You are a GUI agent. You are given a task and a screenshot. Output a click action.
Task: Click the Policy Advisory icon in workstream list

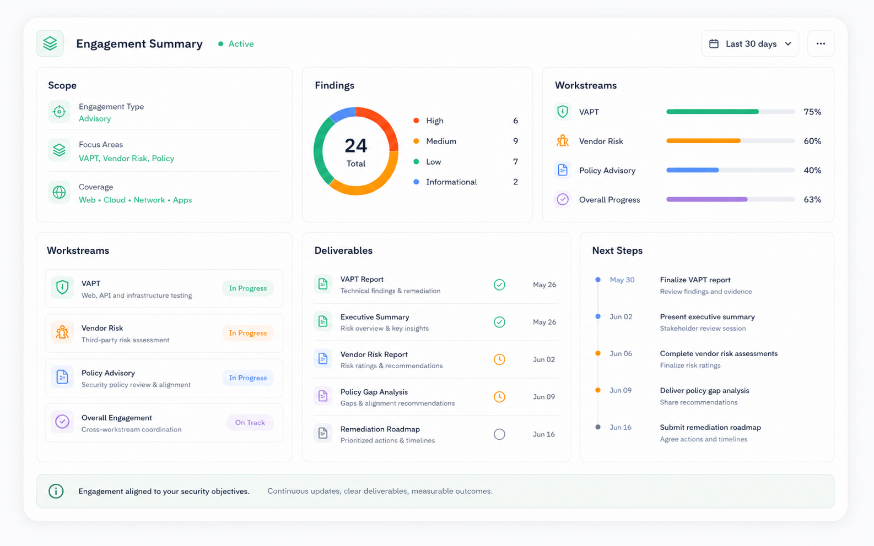point(62,377)
